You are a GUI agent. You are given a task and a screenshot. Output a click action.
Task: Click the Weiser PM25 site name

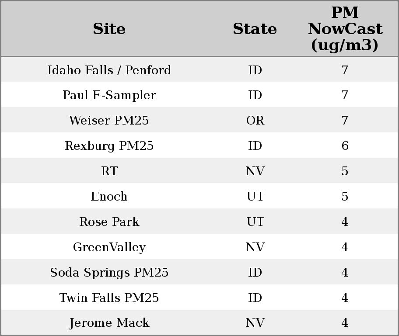109,121
